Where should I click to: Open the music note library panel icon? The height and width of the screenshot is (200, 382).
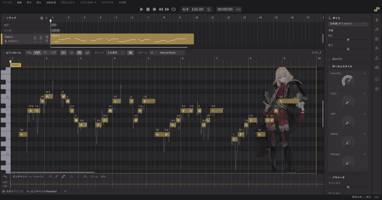point(376,29)
